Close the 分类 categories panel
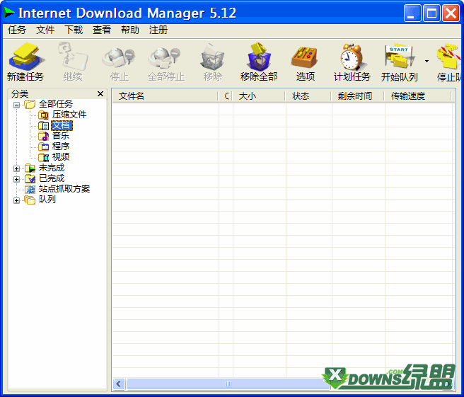The width and height of the screenshot is (464, 397). tap(100, 94)
